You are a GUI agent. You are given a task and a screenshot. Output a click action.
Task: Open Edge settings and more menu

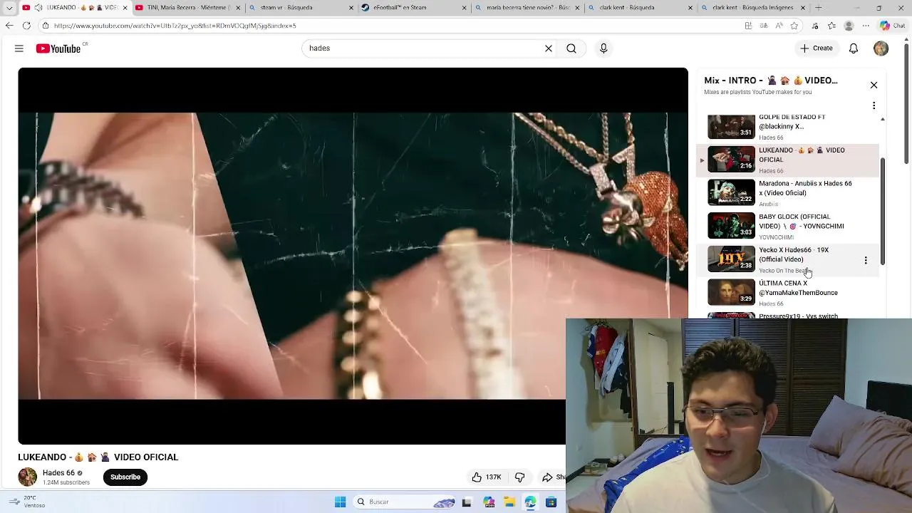click(x=865, y=26)
